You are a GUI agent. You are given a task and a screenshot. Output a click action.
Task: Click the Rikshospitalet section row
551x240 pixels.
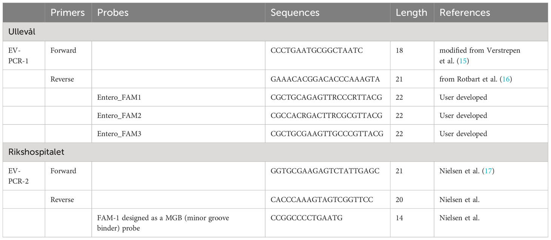(275, 152)
